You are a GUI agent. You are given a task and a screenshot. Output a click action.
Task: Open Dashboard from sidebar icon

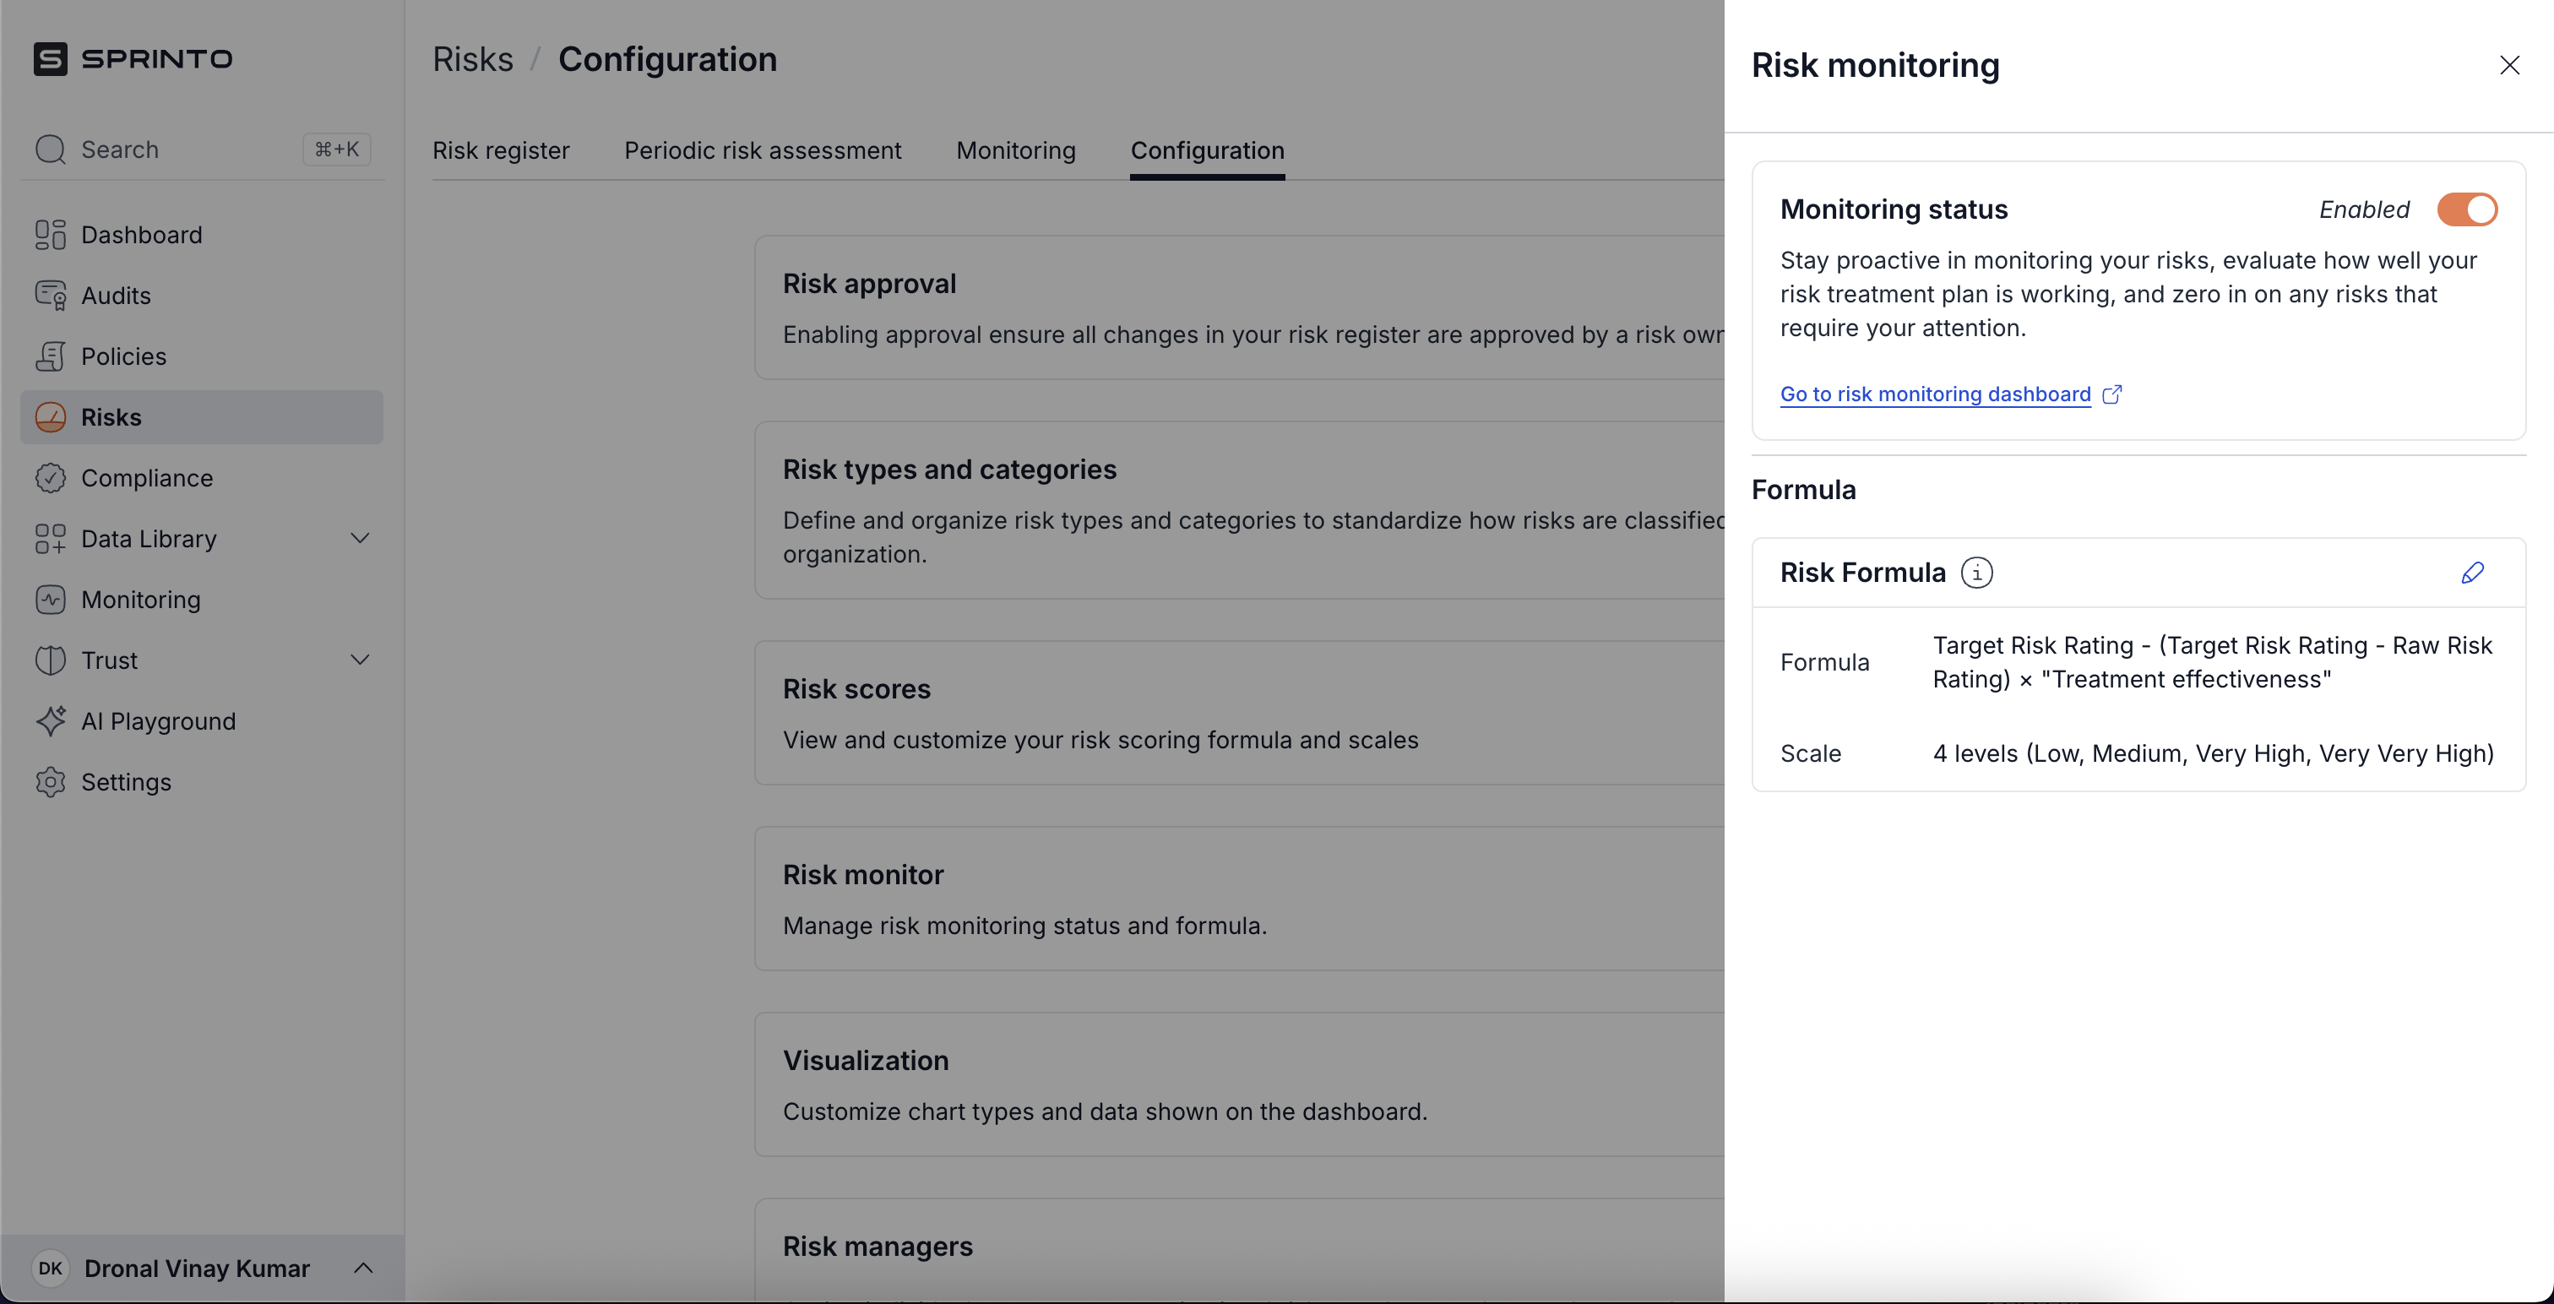pyautogui.click(x=51, y=235)
